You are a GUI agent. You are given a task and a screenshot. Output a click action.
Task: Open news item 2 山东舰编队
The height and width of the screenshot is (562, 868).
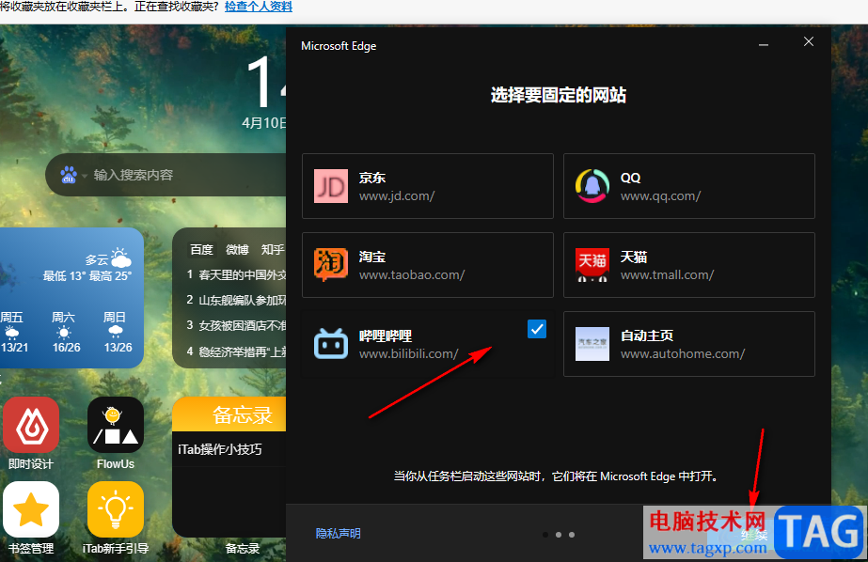tap(237, 300)
